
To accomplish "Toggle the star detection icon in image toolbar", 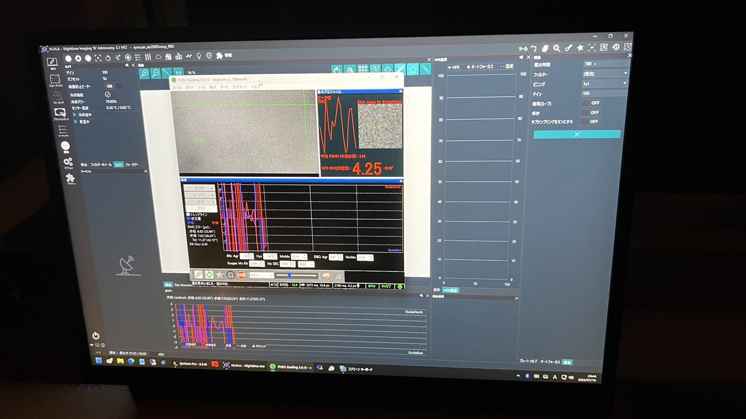I will coord(413,70).
